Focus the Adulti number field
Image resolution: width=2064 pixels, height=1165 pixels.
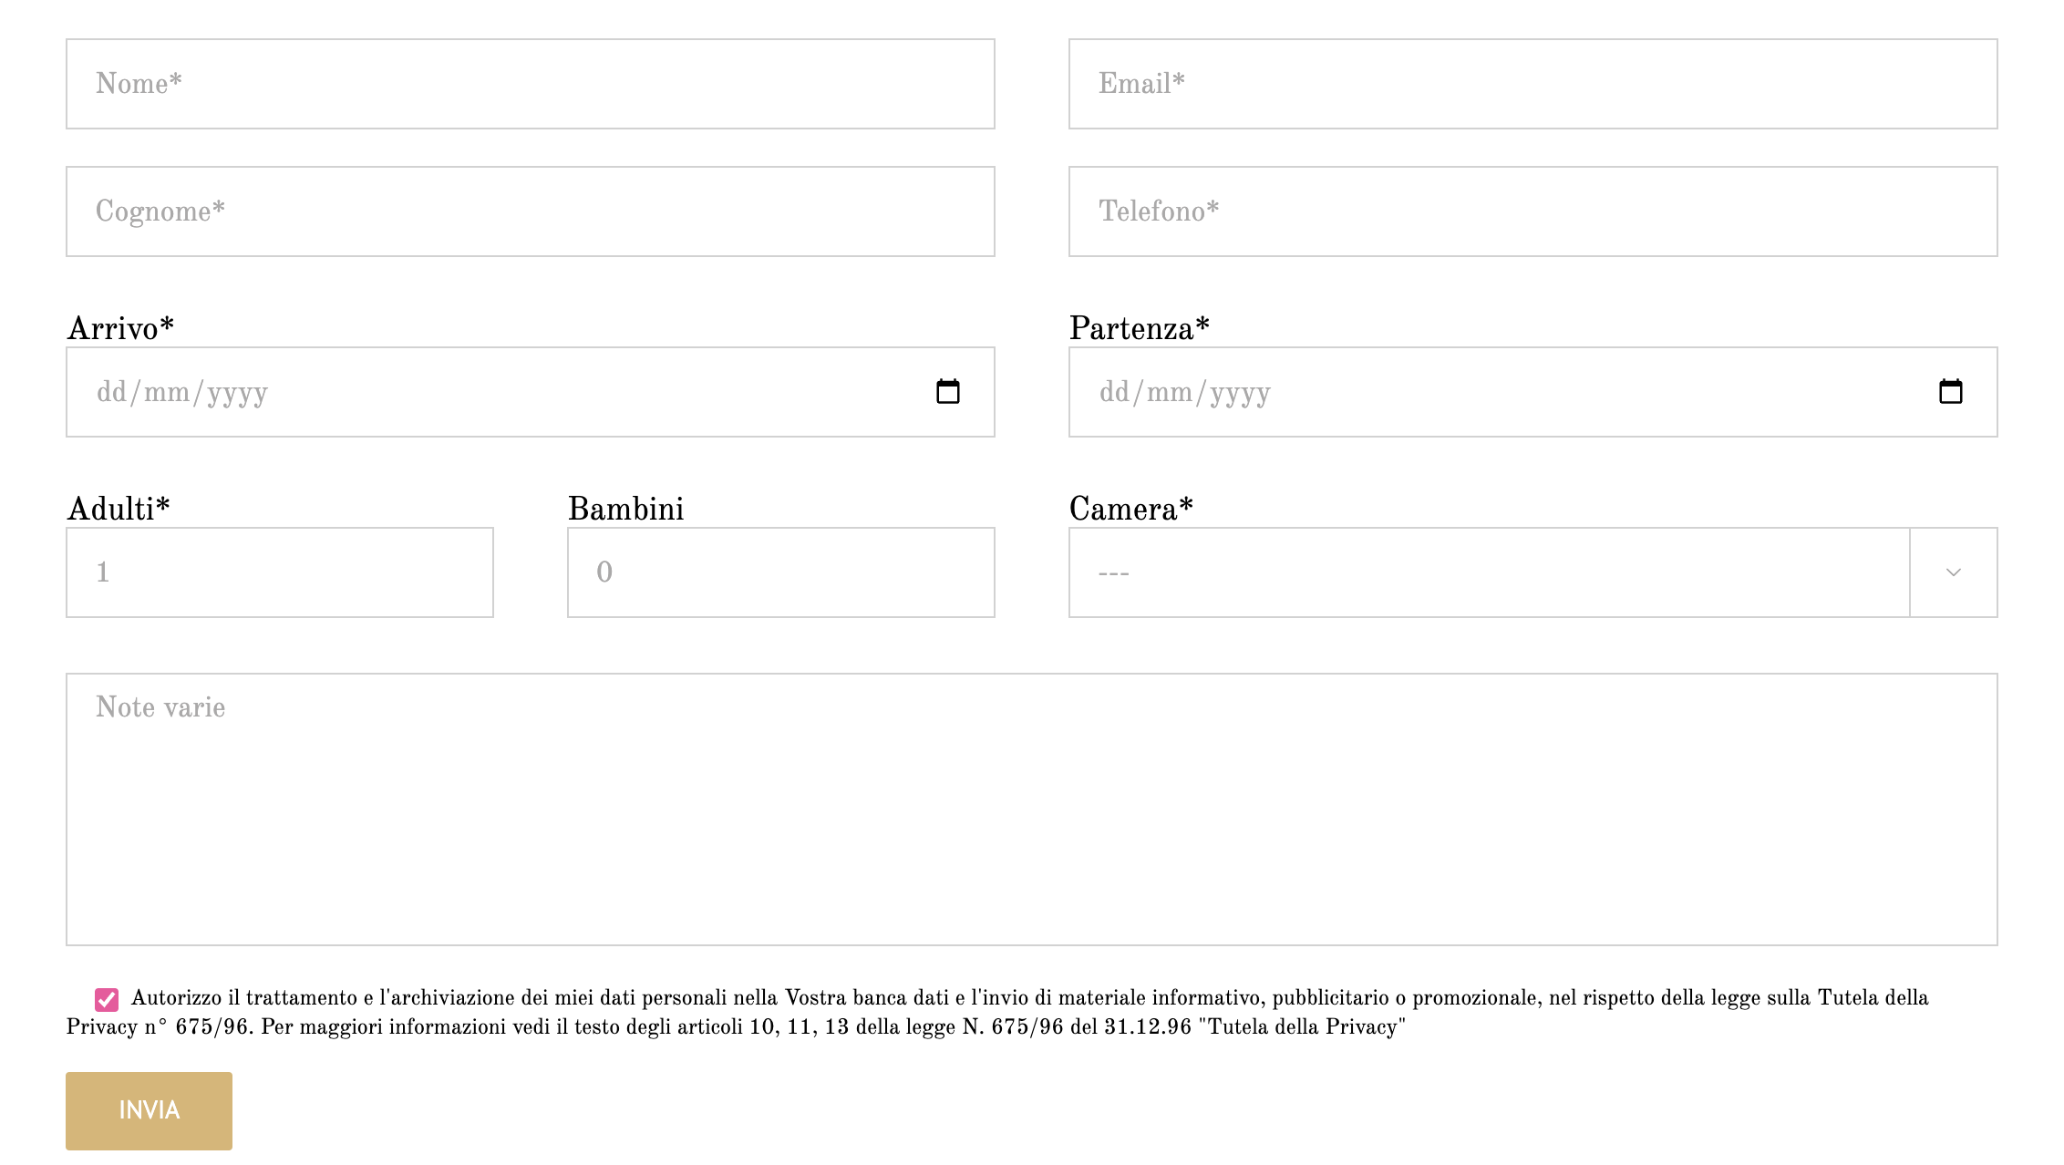(280, 572)
